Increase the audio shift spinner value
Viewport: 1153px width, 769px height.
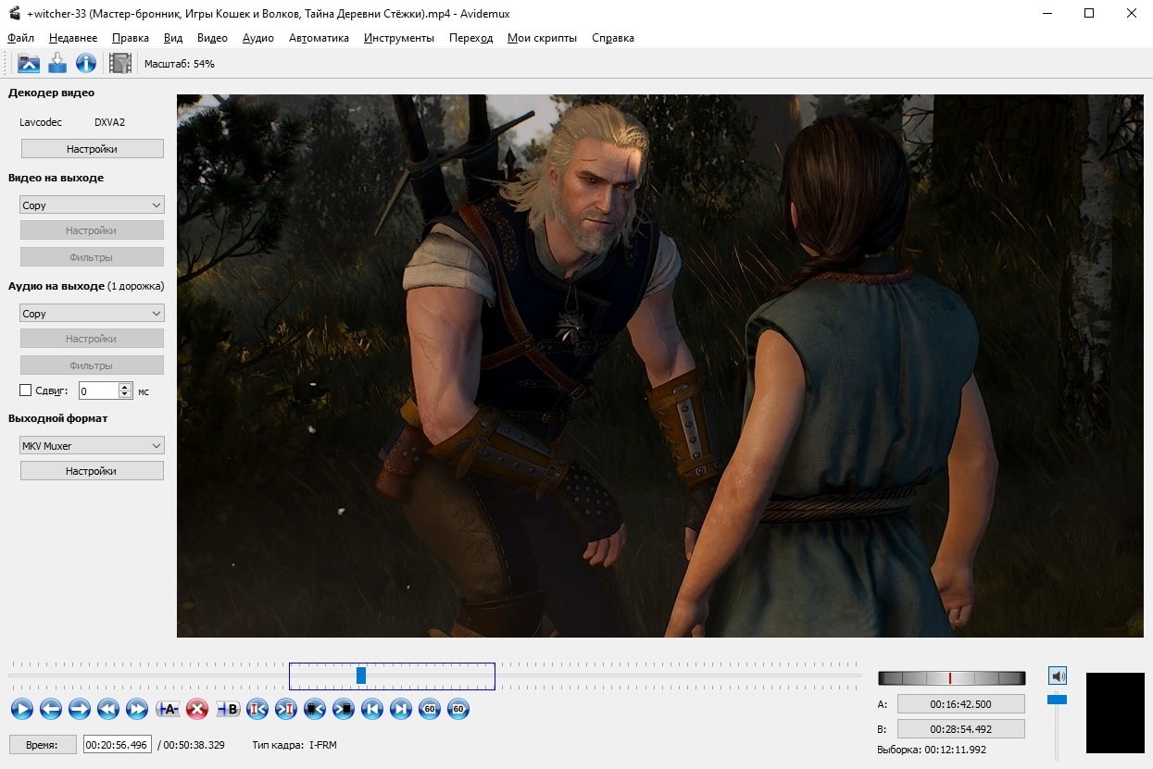tap(126, 387)
